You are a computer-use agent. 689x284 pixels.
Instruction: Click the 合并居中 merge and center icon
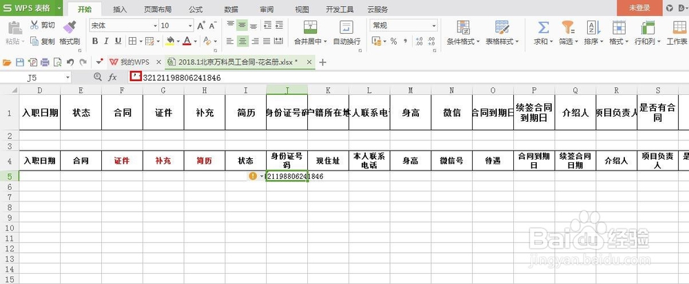(310, 28)
